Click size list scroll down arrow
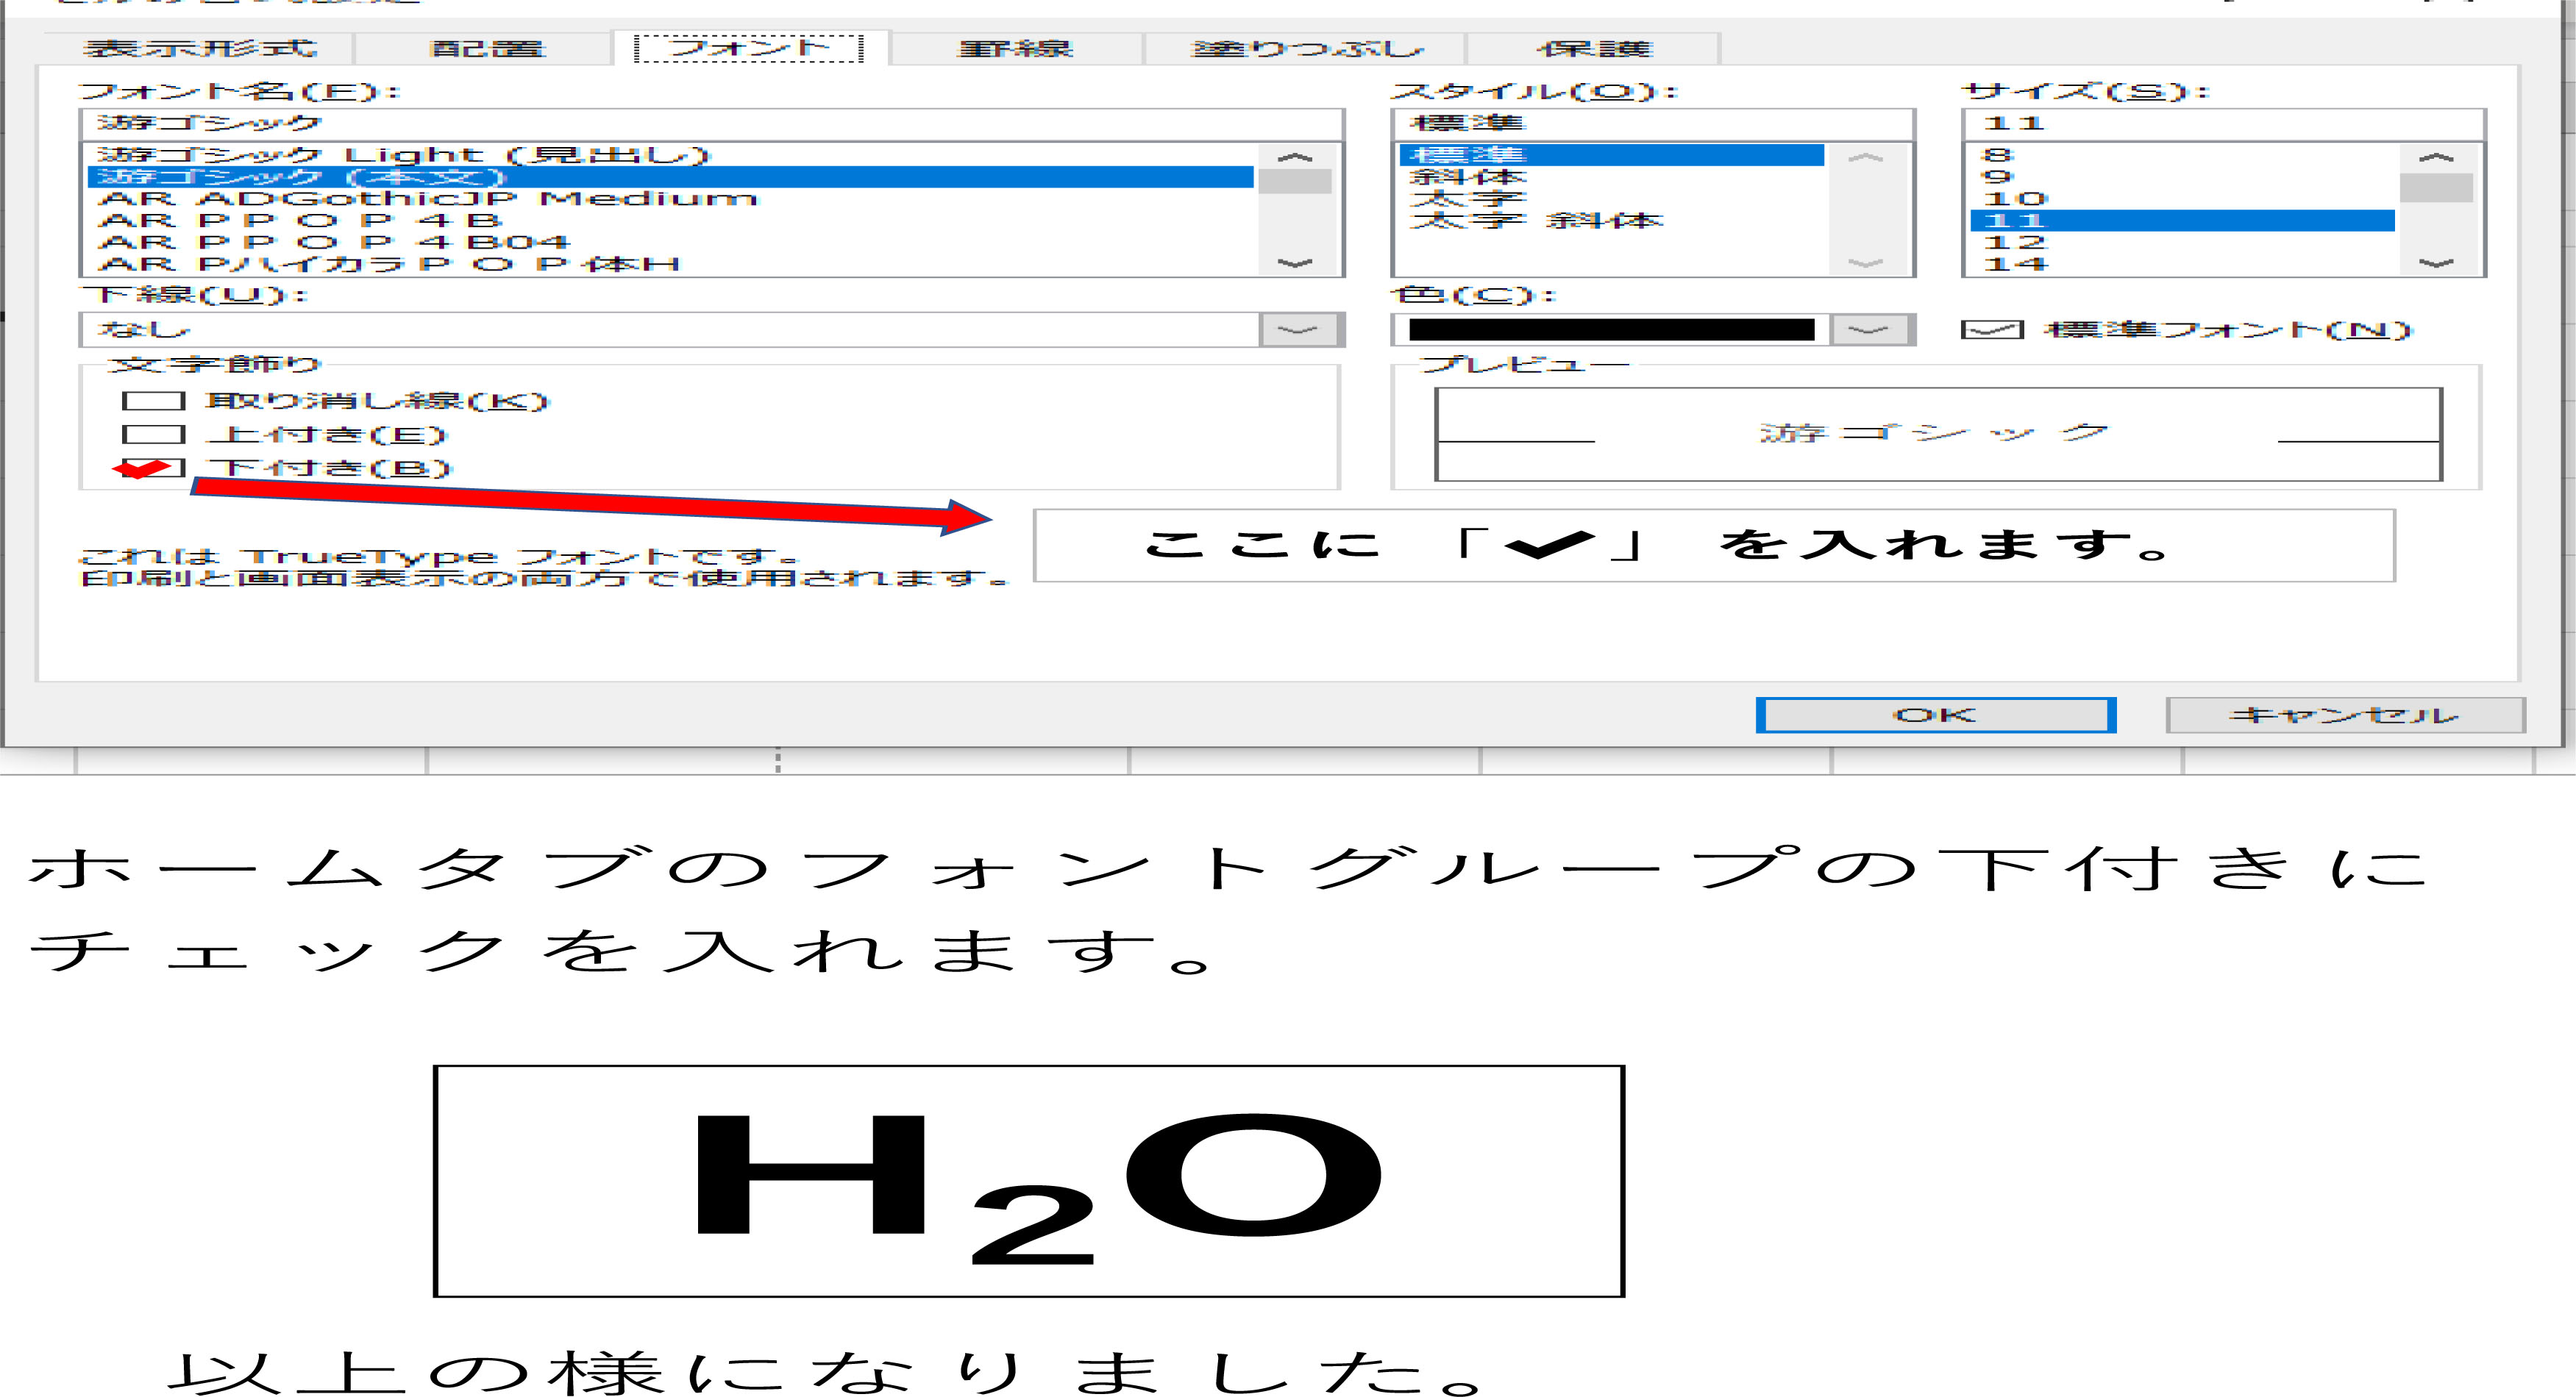2576x1397 pixels. coord(2435,264)
